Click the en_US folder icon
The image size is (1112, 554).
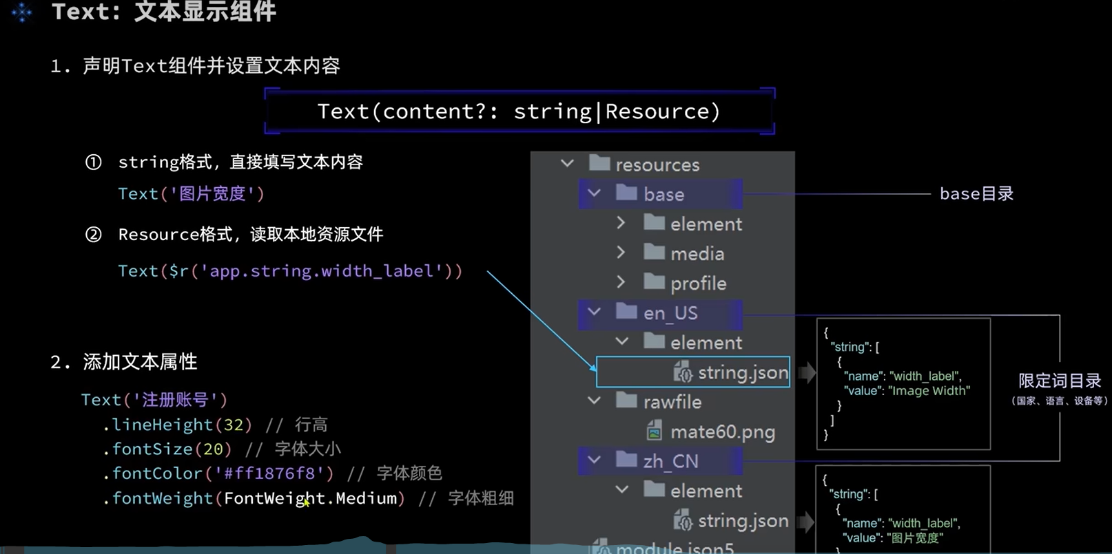(626, 311)
